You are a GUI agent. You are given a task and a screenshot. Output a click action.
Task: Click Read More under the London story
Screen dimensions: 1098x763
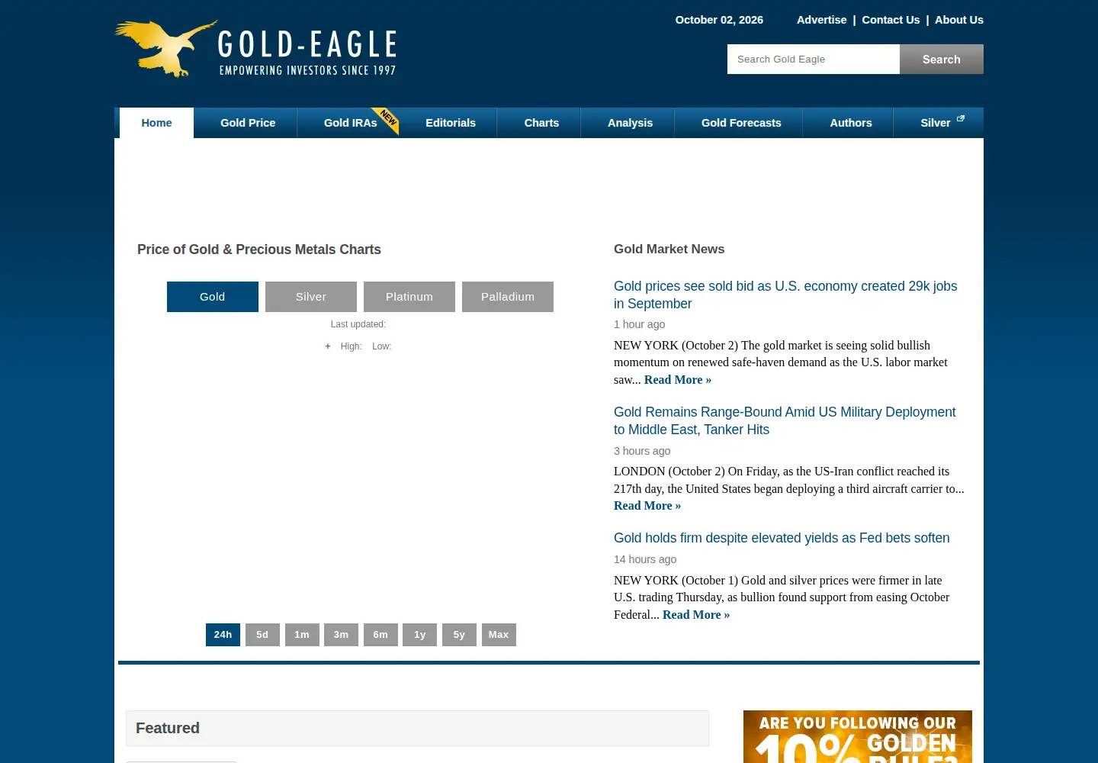647,506
